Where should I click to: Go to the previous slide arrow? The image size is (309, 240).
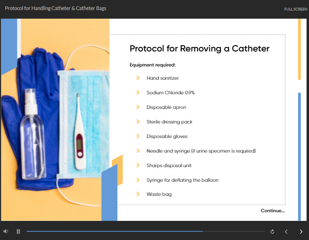tap(286, 231)
